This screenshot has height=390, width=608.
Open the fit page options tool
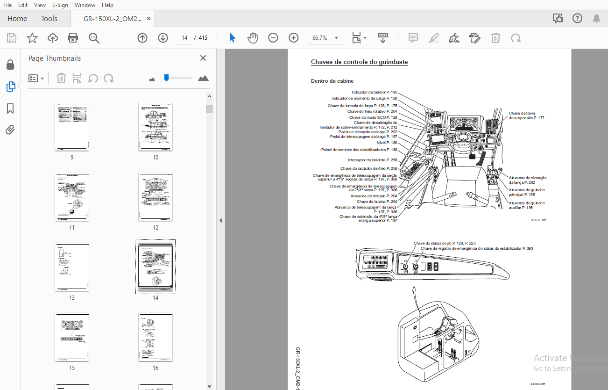(x=359, y=38)
